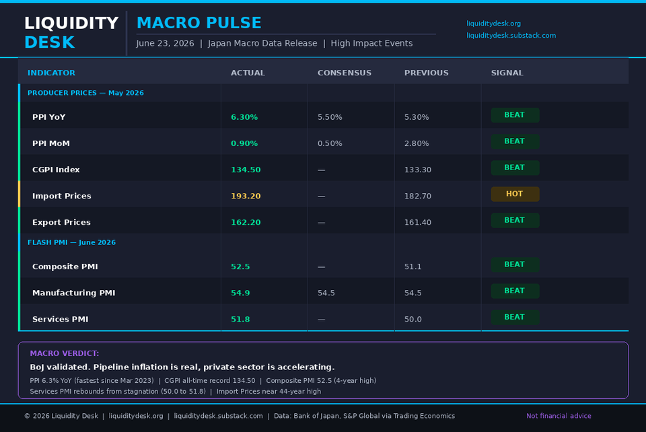Select the ACTUAL column header
This screenshot has height=432, width=646.
(248, 73)
